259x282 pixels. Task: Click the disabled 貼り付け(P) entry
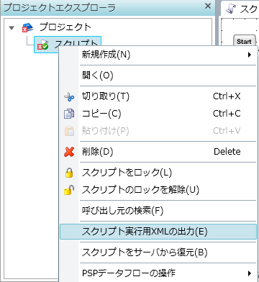click(158, 131)
